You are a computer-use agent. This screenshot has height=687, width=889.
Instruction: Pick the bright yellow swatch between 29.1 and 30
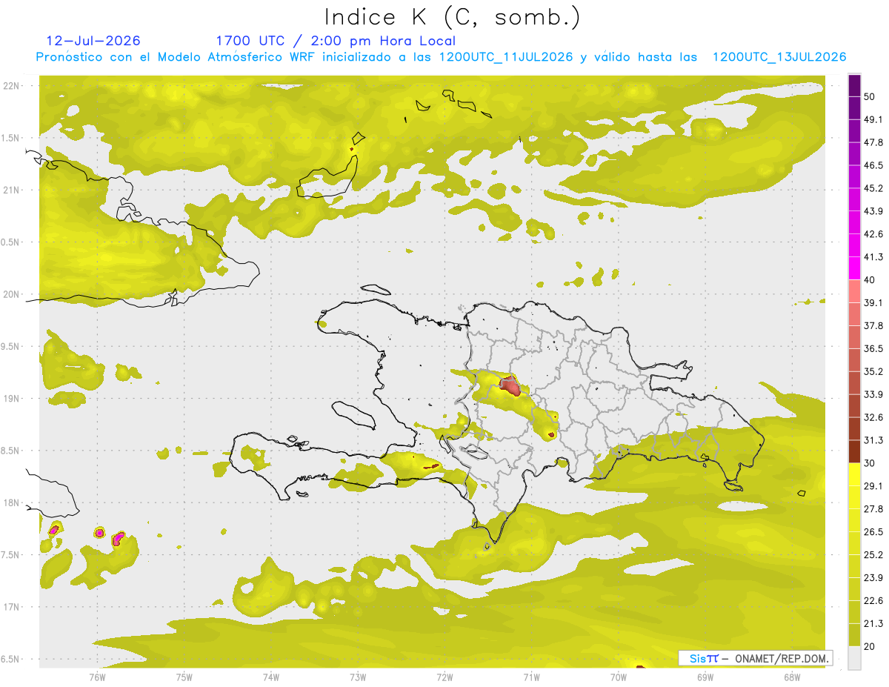(854, 474)
